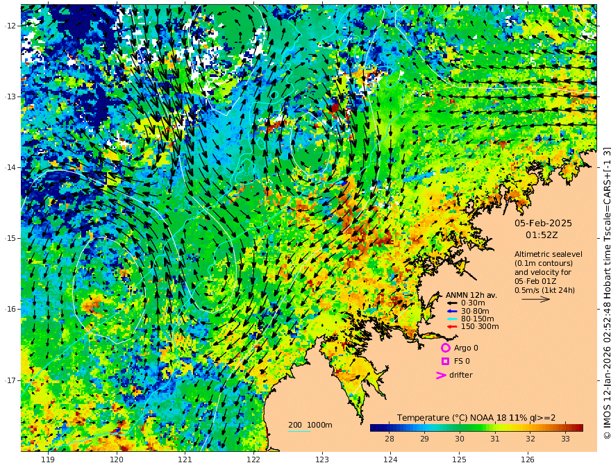611x472 pixels.
Task: Click the longitude axis label 123
Action: tap(322, 460)
